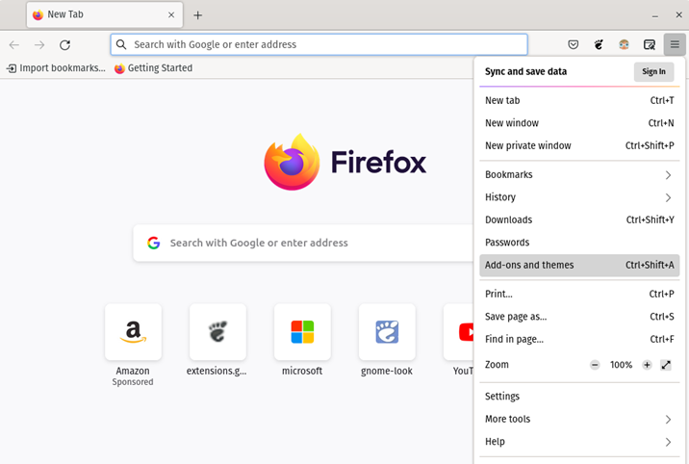Choose Find in page...
689x464 pixels.
(579, 339)
